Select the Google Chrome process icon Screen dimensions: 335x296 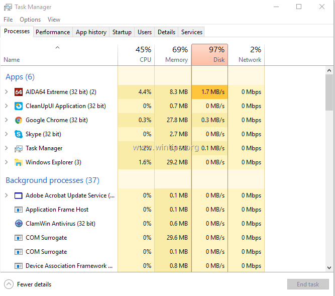pyautogui.click(x=19, y=120)
